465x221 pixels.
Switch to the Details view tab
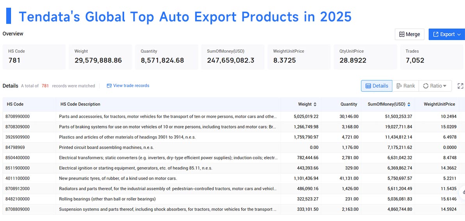377,86
